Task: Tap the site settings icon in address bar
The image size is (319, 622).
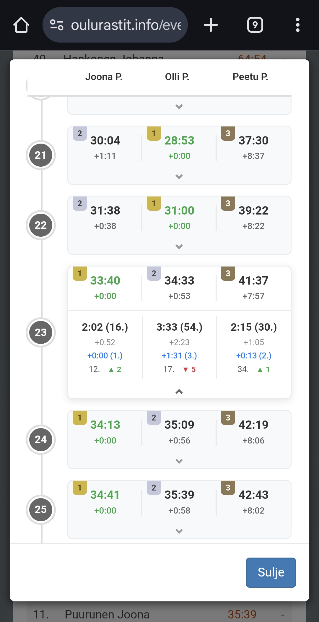Action: coord(57,25)
